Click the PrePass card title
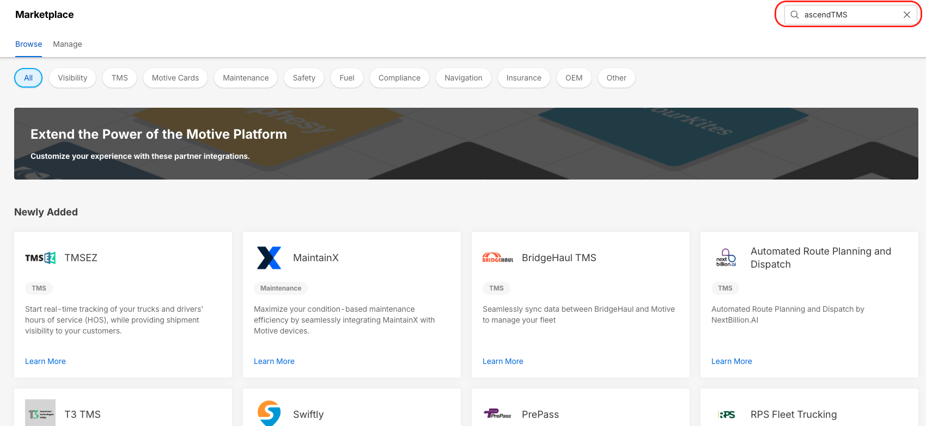This screenshot has height=426, width=926. click(540, 415)
